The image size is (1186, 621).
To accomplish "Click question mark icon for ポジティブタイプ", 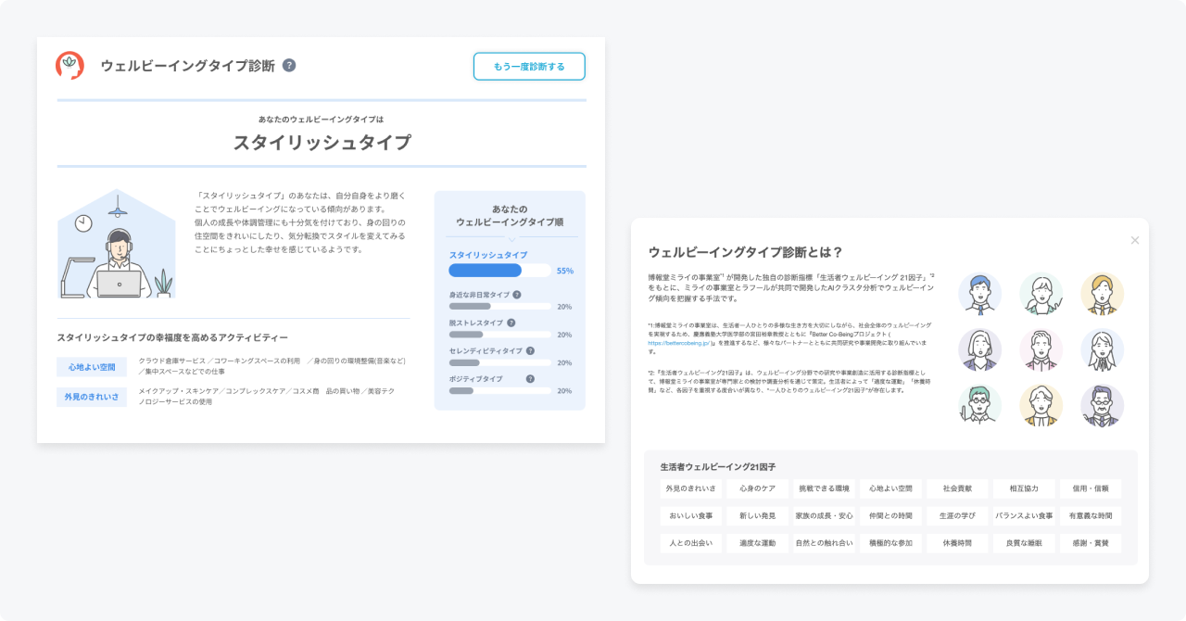I will pyautogui.click(x=529, y=379).
